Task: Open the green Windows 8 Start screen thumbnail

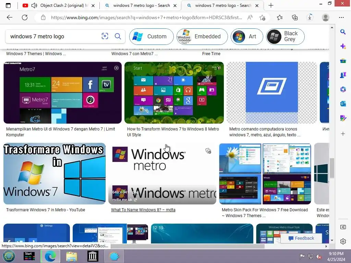Action: tap(174, 92)
